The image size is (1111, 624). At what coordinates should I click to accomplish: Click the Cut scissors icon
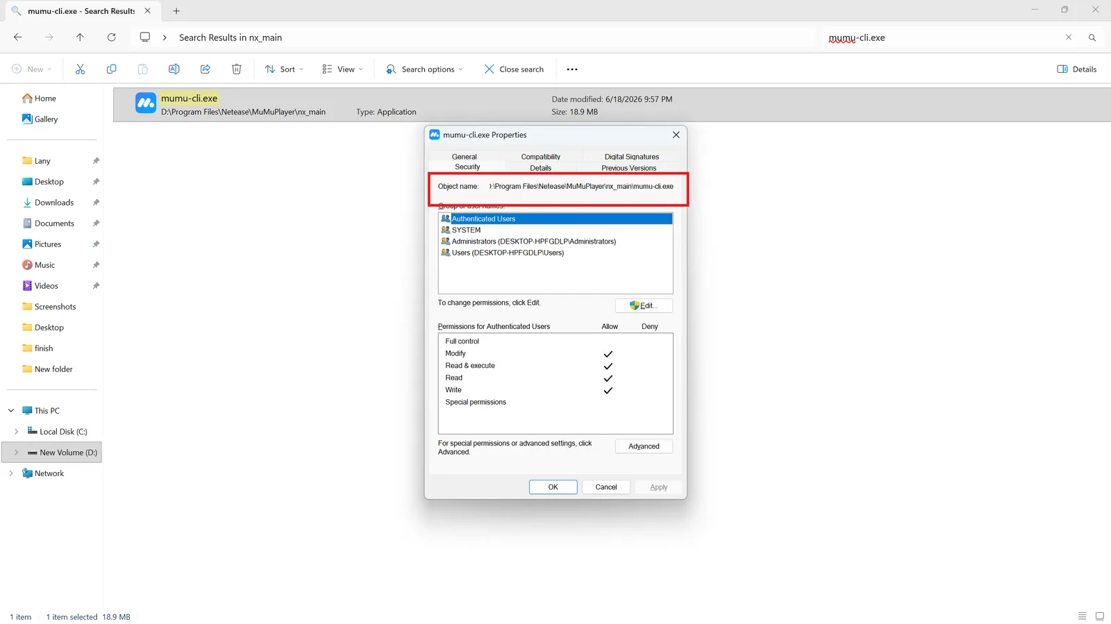[x=80, y=69]
